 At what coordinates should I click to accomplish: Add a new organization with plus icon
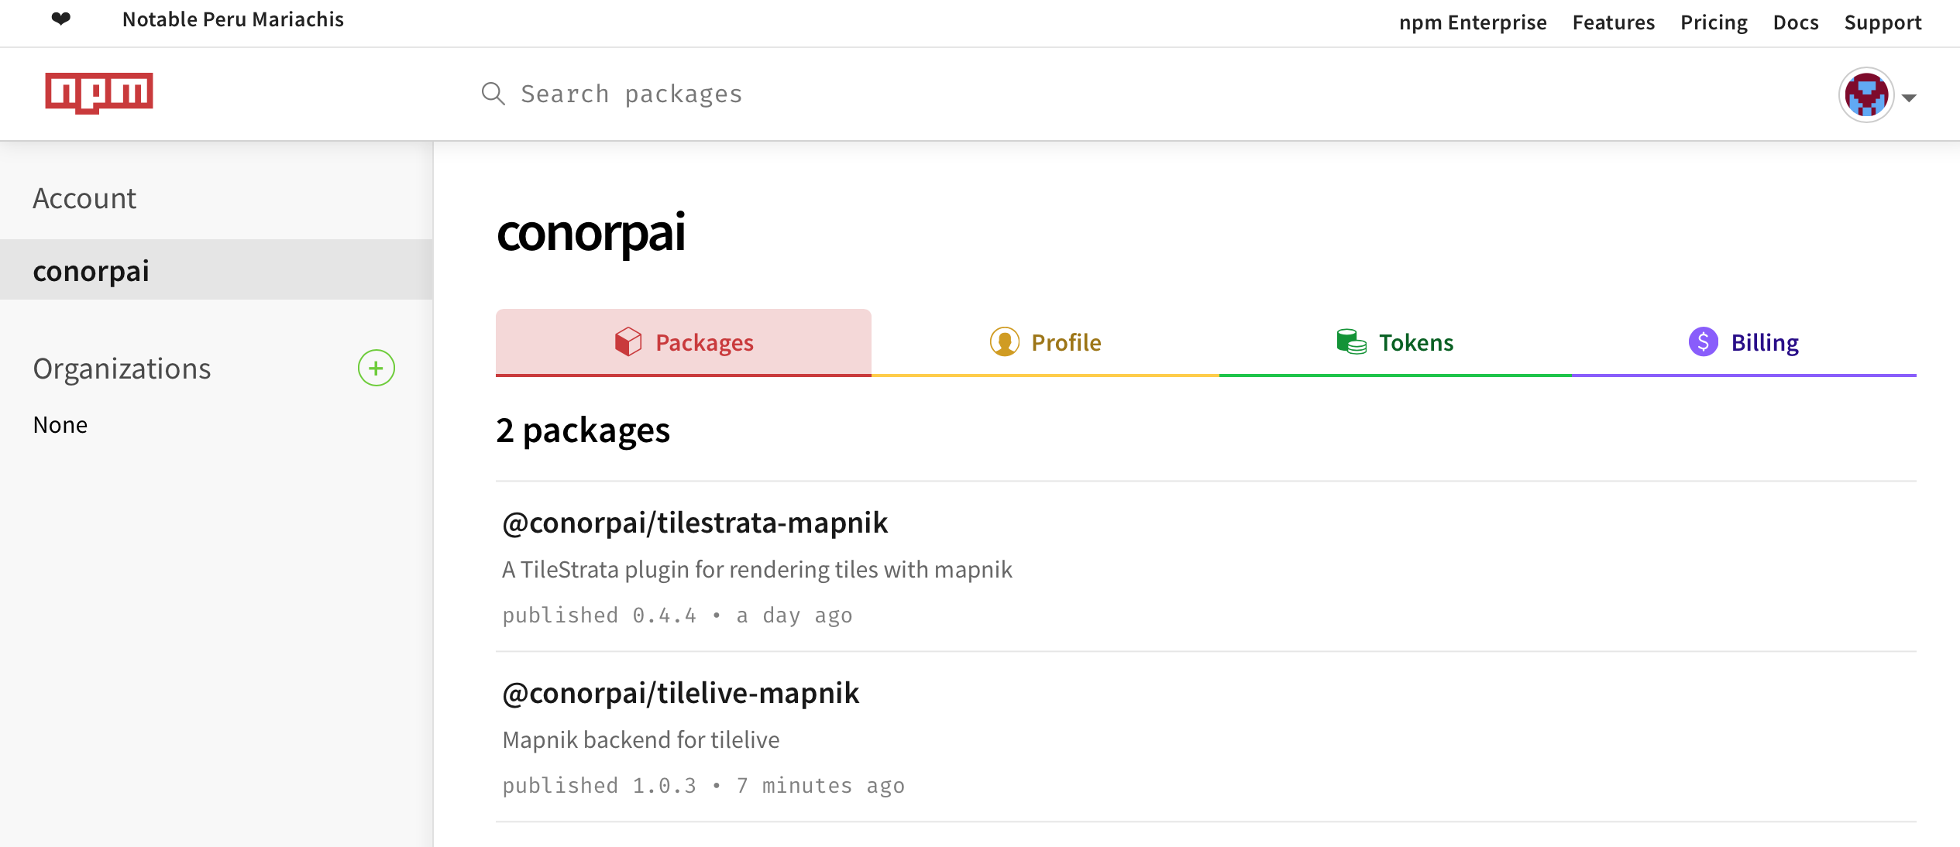(x=376, y=368)
